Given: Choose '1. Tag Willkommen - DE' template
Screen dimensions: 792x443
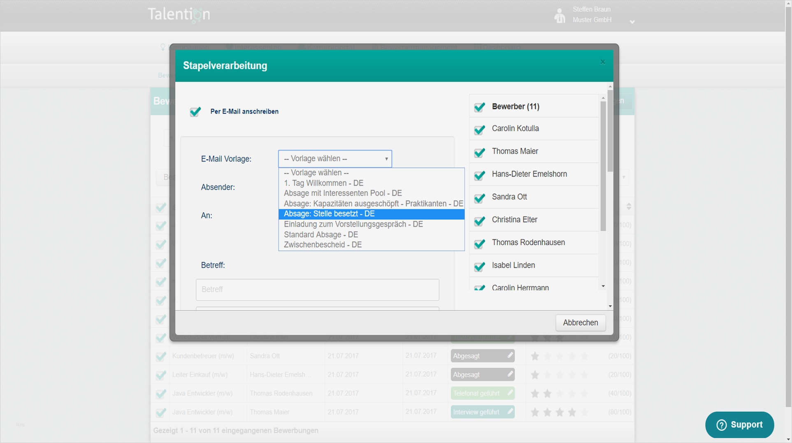Looking at the screenshot, I should click(x=371, y=183).
